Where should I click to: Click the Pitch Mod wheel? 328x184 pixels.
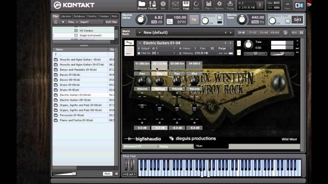[126, 165]
